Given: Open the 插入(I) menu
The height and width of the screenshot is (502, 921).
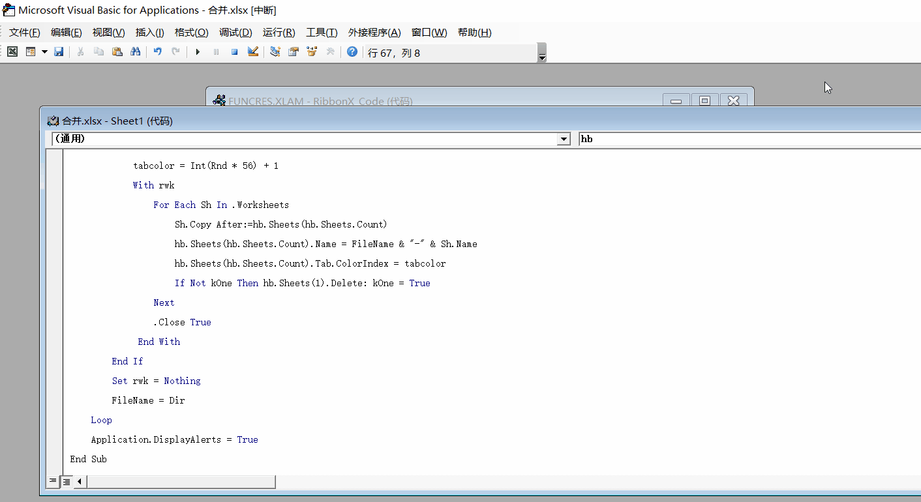Looking at the screenshot, I should [150, 33].
